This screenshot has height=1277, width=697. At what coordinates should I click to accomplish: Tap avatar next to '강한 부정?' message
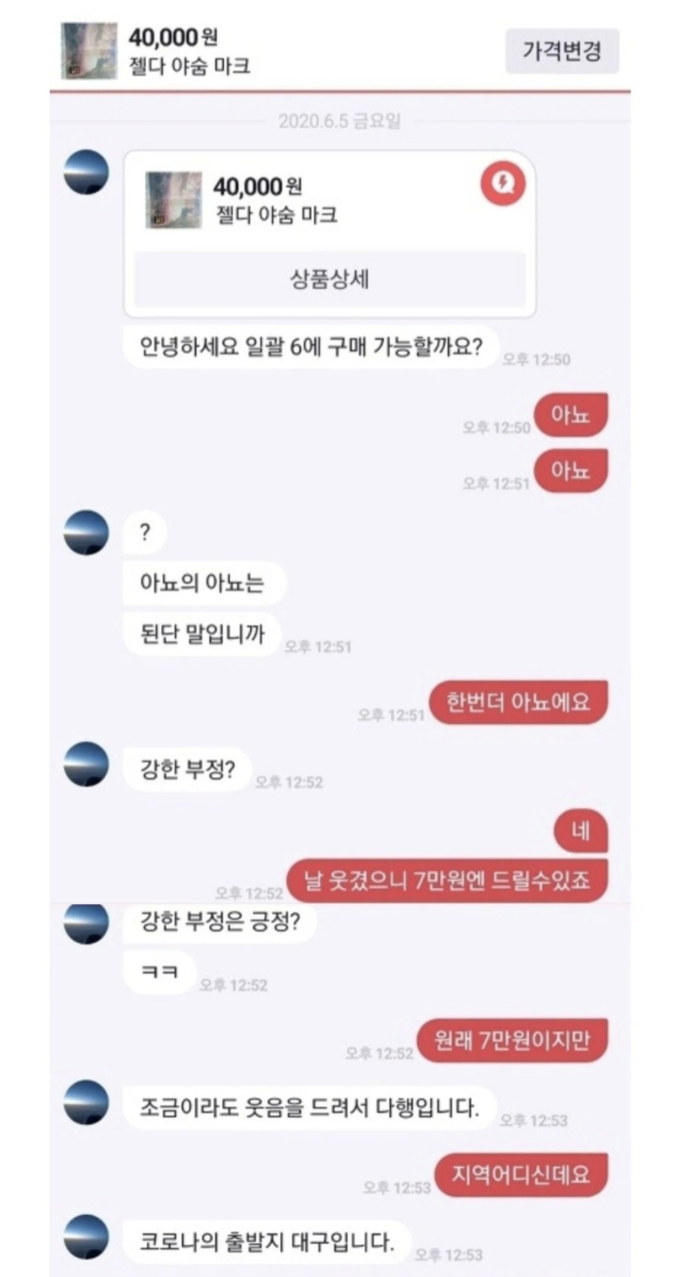click(x=86, y=764)
